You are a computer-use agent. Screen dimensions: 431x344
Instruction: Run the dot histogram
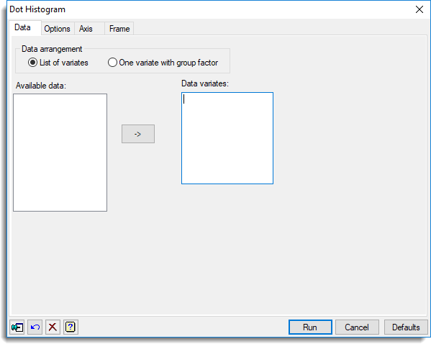(x=310, y=327)
